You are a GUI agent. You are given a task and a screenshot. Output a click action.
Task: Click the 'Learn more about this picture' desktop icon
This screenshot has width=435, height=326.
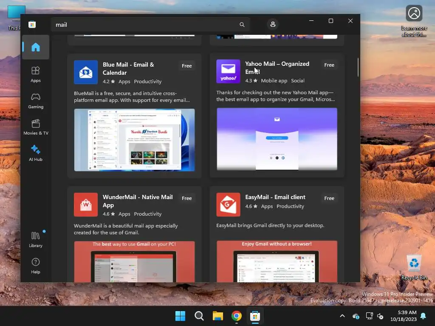point(414,21)
